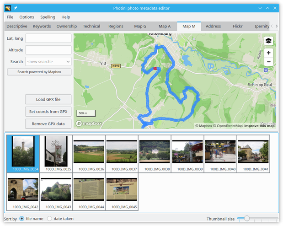Select thumbnail 100D_IMG_0037
Screen dimensions: 283x226
(x=122, y=154)
